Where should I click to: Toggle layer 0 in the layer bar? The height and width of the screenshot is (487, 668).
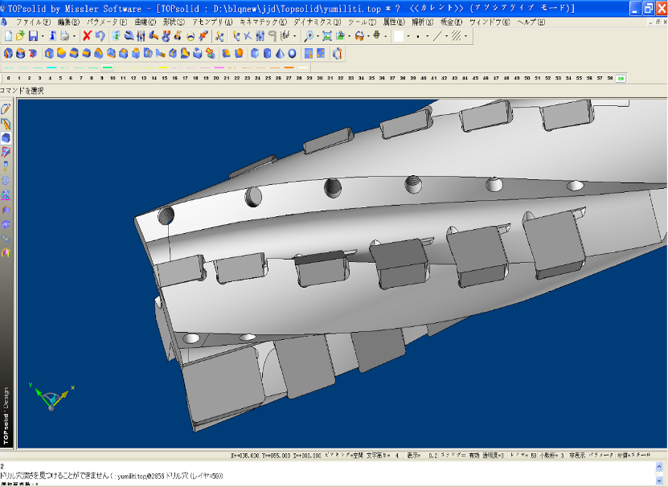tap(8, 78)
